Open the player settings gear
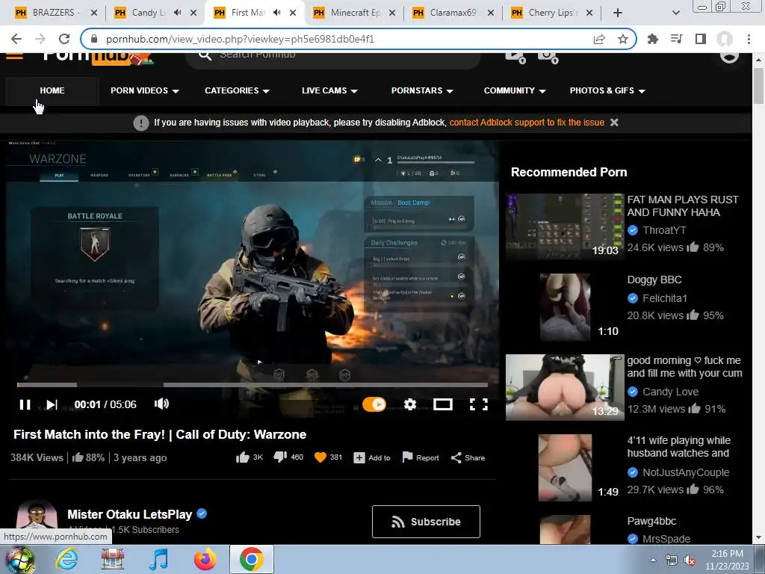This screenshot has height=574, width=765. 410,404
